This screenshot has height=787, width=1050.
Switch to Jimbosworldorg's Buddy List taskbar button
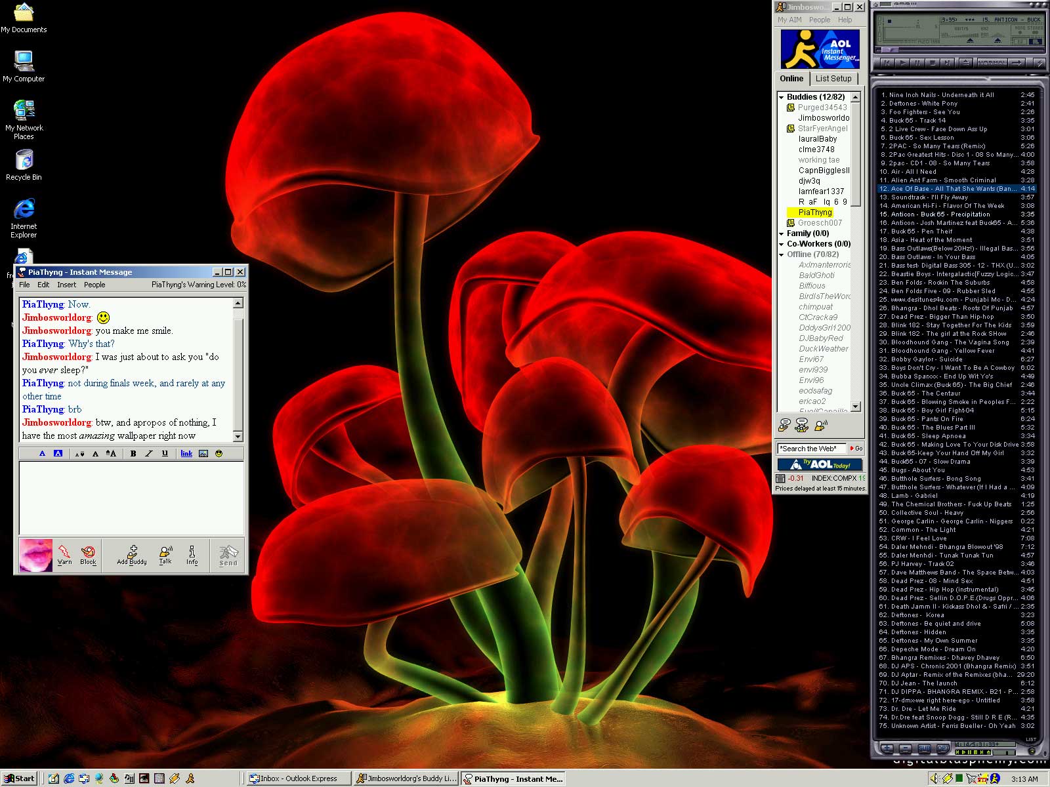406,778
